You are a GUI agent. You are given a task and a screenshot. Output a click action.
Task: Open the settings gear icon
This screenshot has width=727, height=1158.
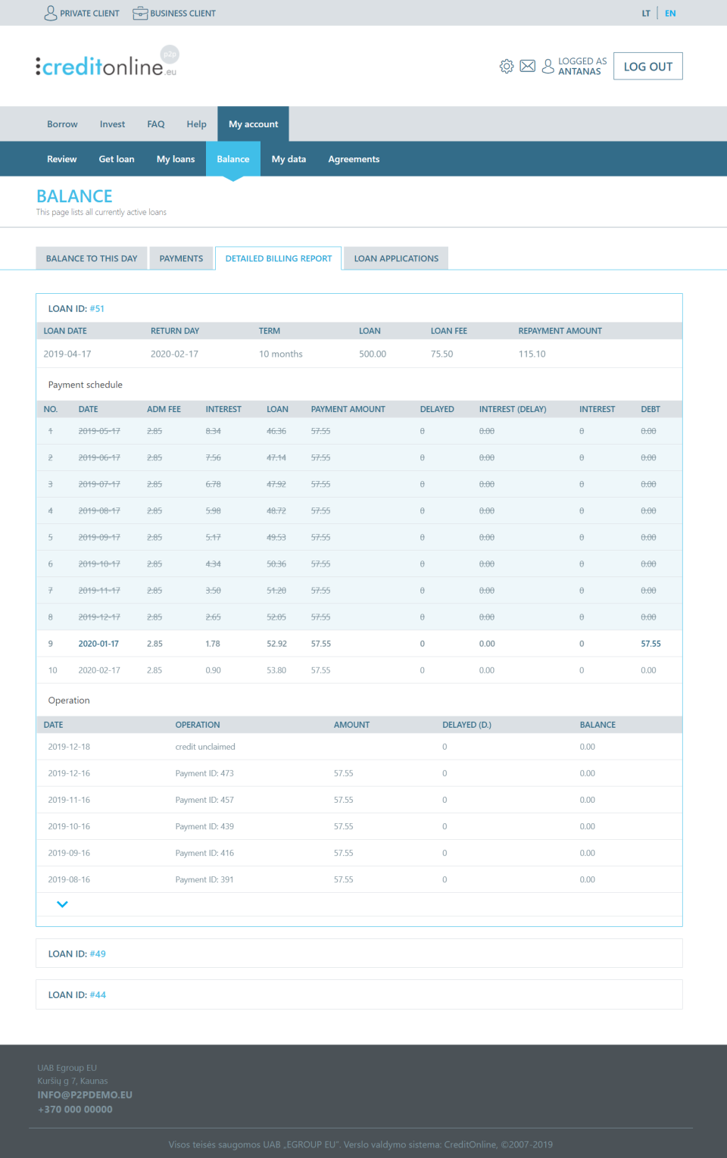pos(507,66)
